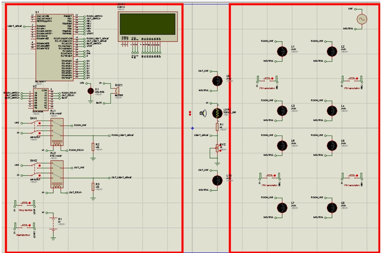Select room lamp L8
This screenshot has height=253, width=382.
[332, 208]
